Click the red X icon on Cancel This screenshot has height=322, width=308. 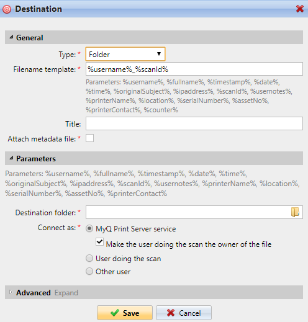click(171, 313)
